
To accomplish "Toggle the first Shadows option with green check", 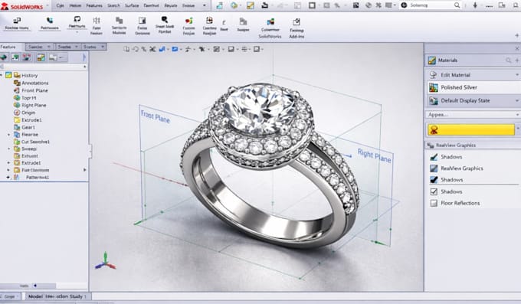I will pos(434,157).
